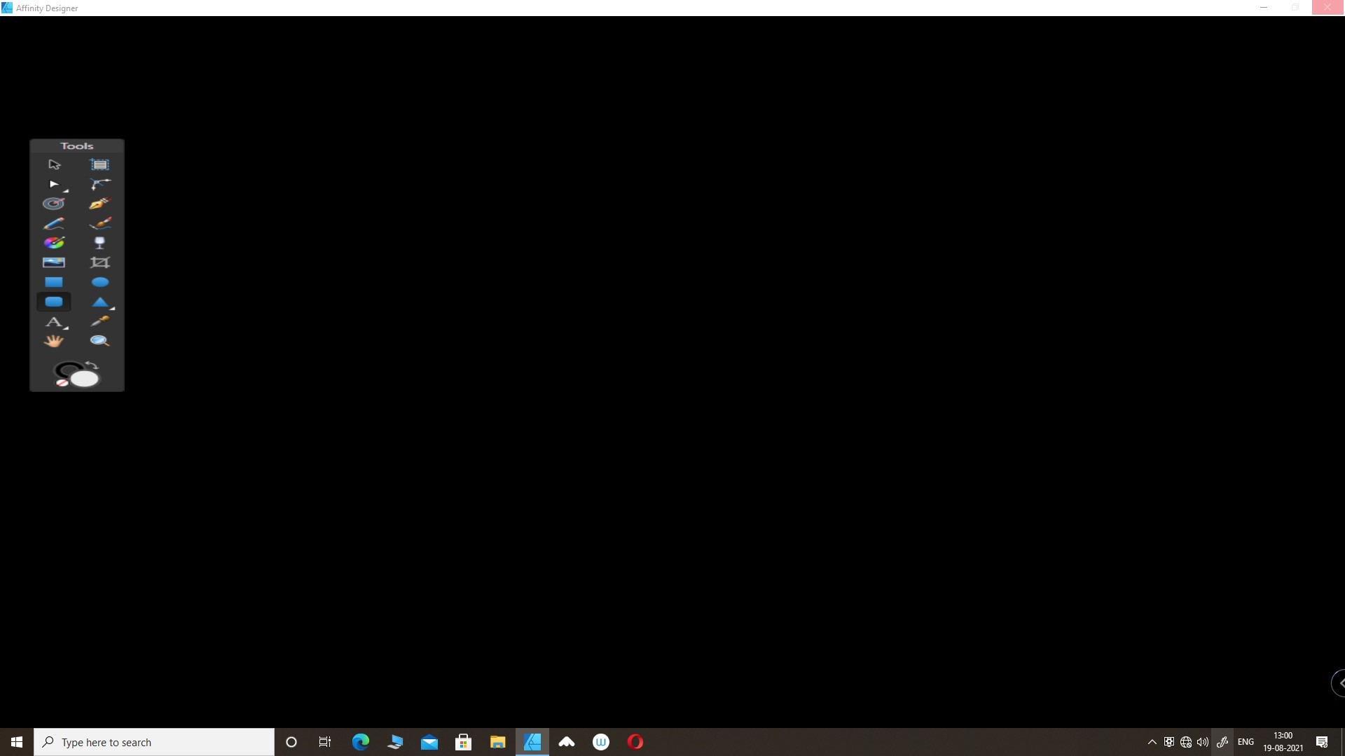Screen dimensions: 1345x756
Task: Launch Microsoft Edge from taskbar
Action: 360,742
